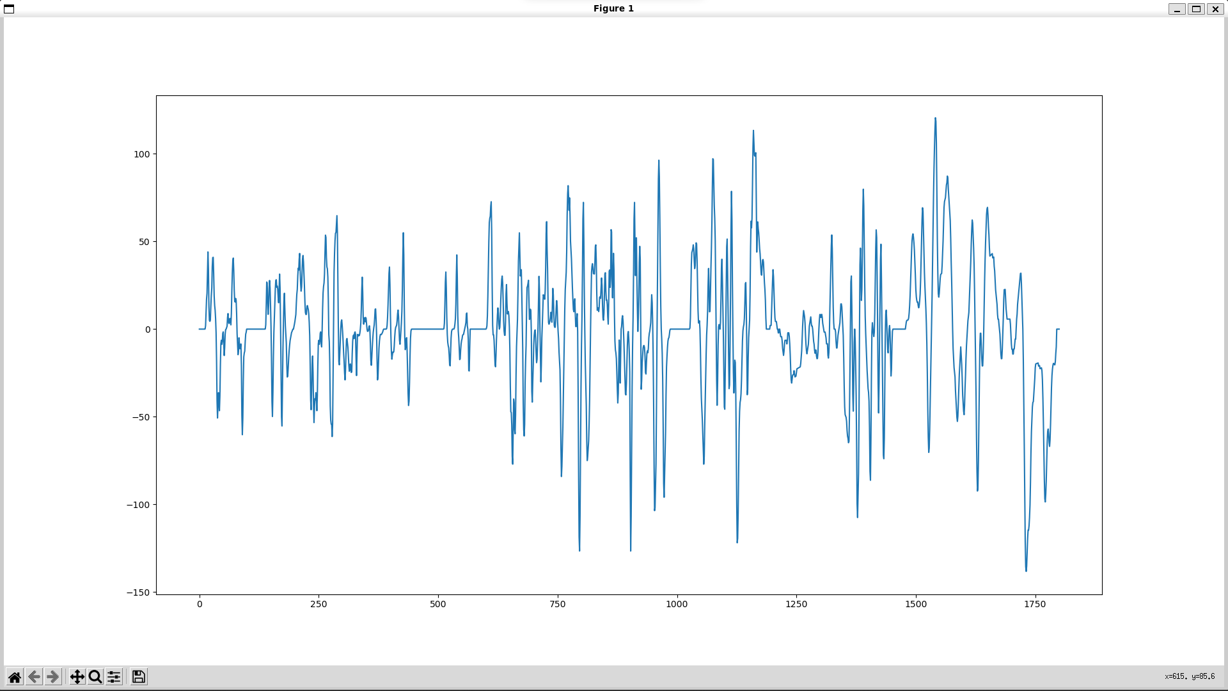Reset plot to original view with Home icon
Image resolution: width=1228 pixels, height=691 pixels.
pos(15,677)
